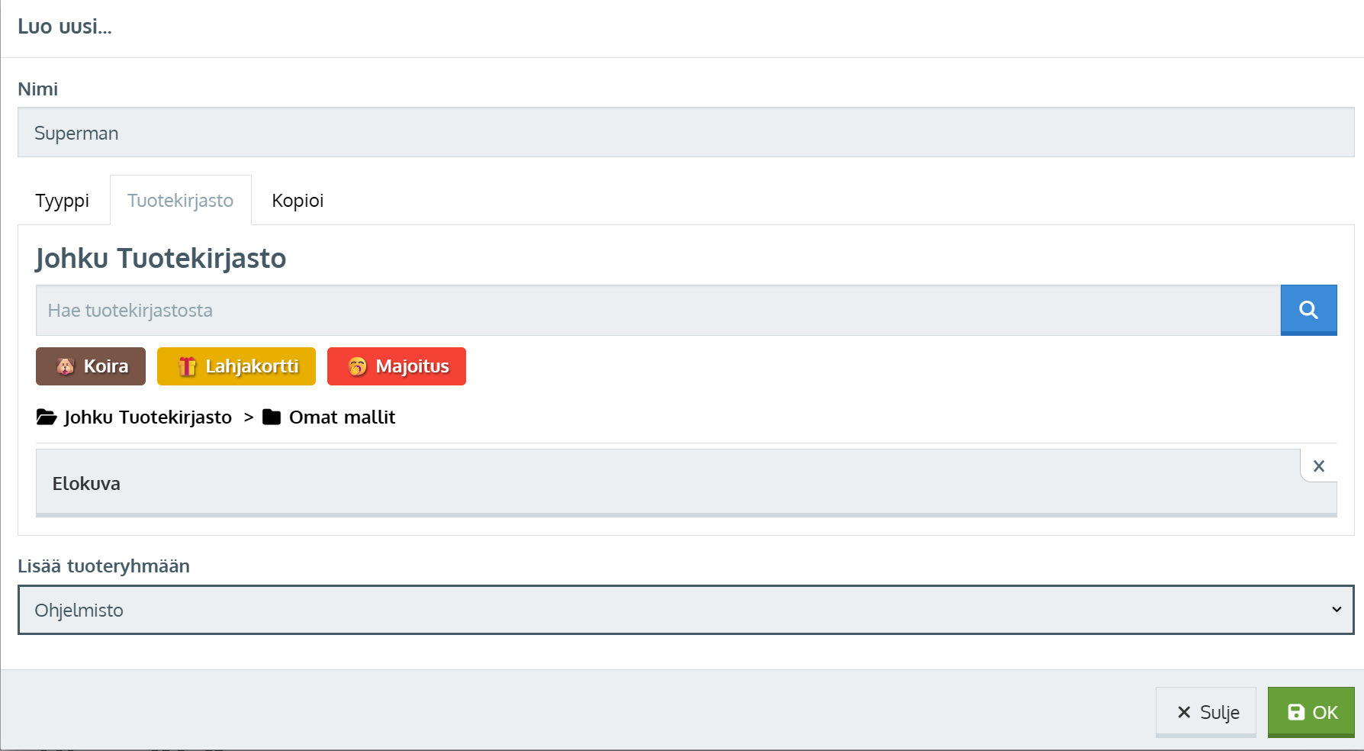Select the Tuotekirjasto tab
1364x751 pixels.
pos(181,201)
